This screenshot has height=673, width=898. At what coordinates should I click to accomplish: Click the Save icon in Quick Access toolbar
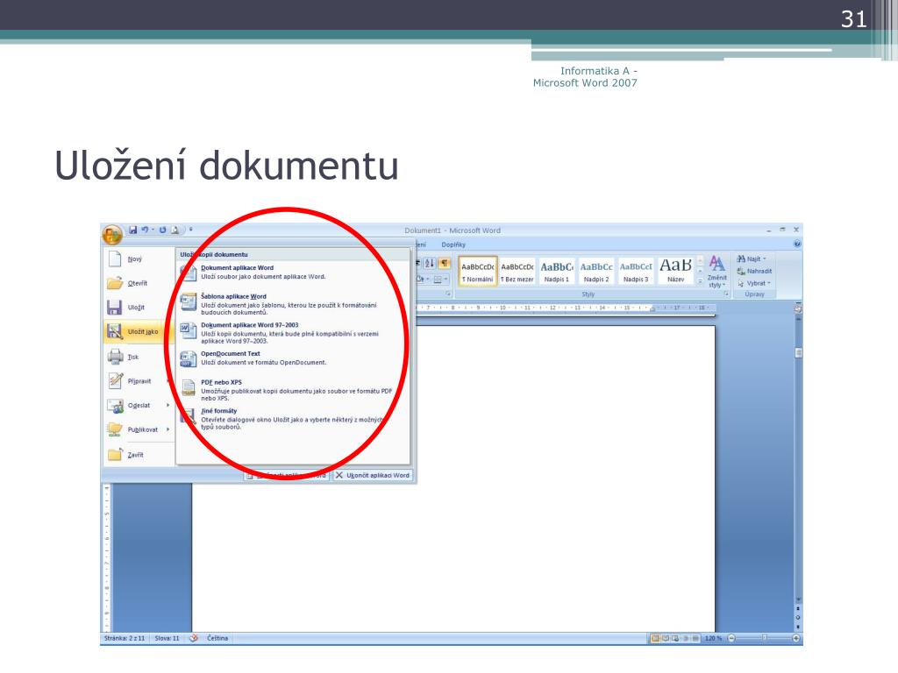click(133, 230)
